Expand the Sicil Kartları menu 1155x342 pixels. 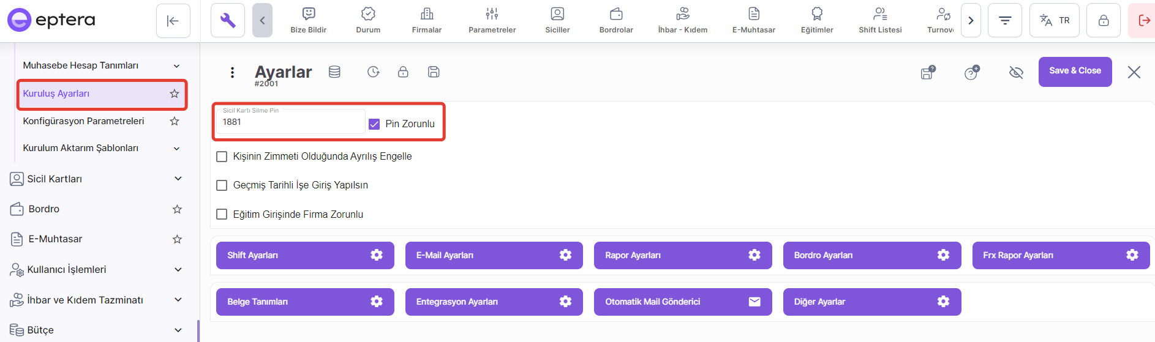[178, 179]
